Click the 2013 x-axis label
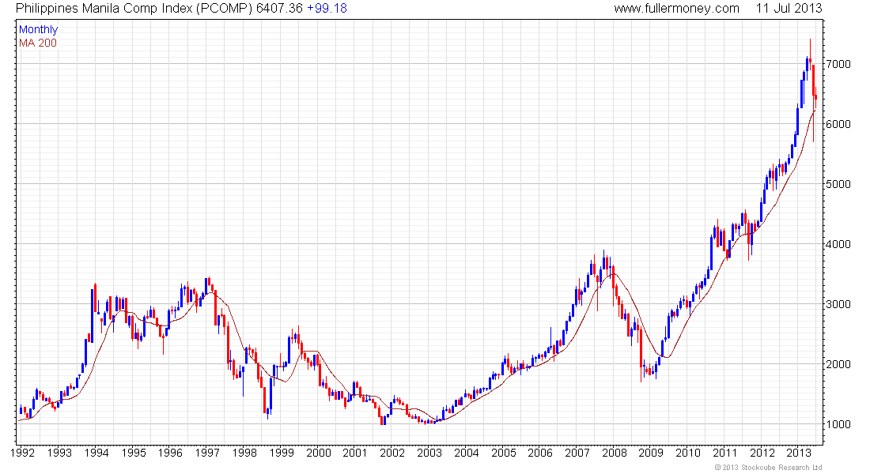This screenshot has width=870, height=474. pyautogui.click(x=800, y=453)
